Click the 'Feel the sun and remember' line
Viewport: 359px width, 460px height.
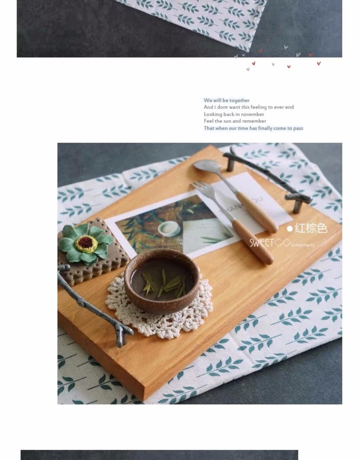pyautogui.click(x=235, y=121)
